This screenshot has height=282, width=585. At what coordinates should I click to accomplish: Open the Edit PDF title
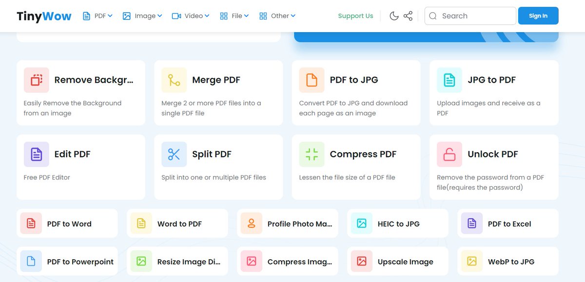tap(72, 154)
